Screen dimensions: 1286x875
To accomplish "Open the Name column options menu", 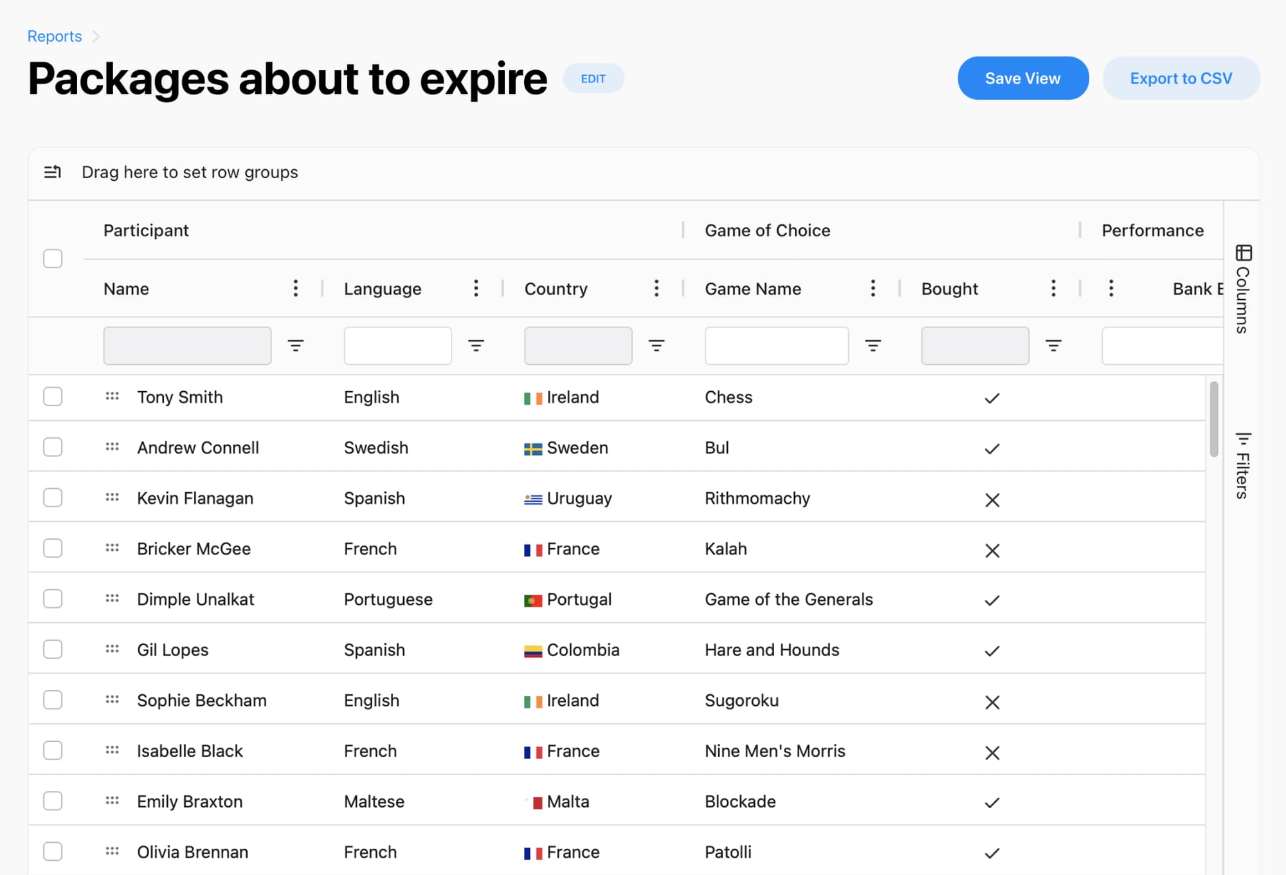I will 296,288.
